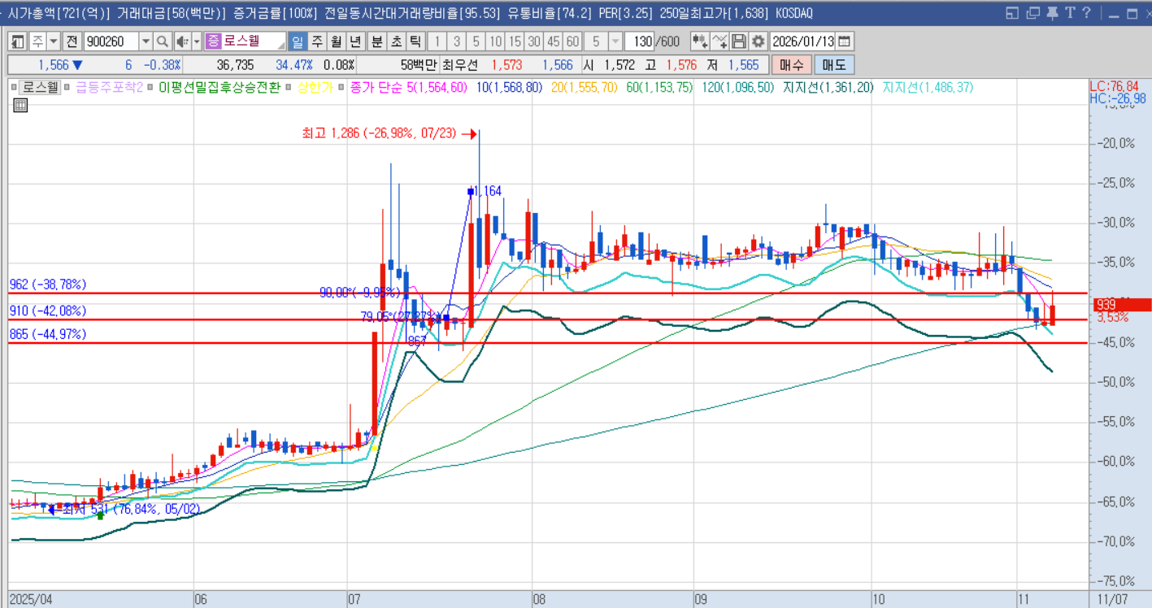Select the 1 interval button
Viewport: 1152px width, 608px height.
pos(437,41)
